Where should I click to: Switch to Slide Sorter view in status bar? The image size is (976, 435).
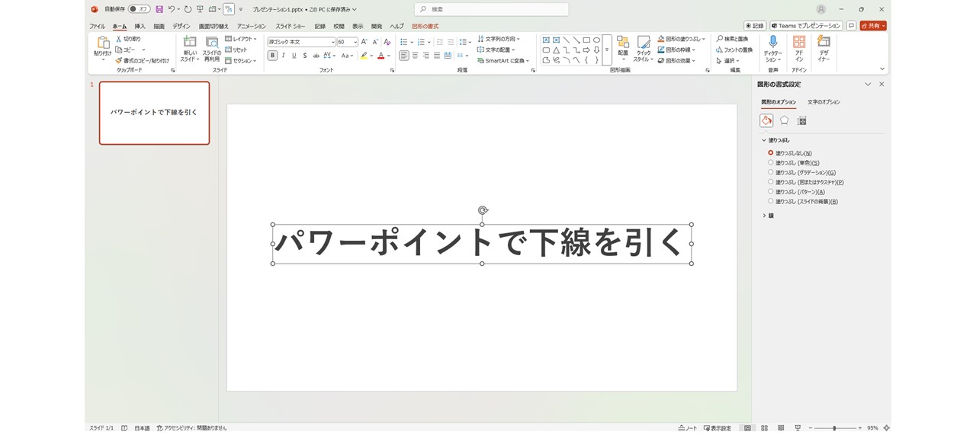tap(764, 428)
